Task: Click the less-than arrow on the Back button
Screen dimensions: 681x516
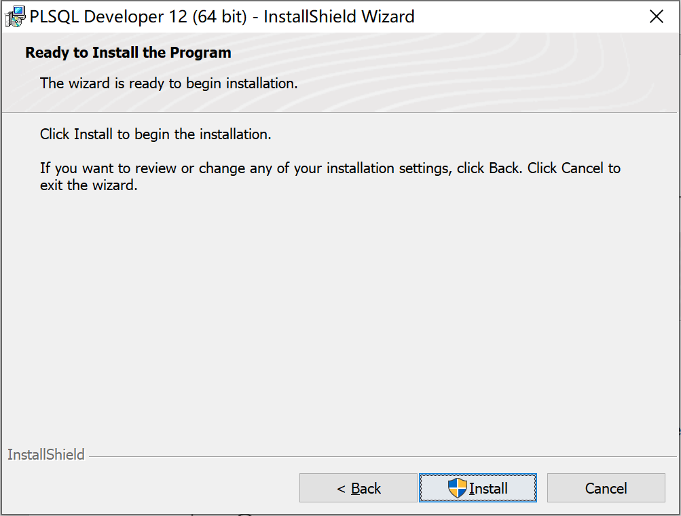Action: (x=342, y=489)
